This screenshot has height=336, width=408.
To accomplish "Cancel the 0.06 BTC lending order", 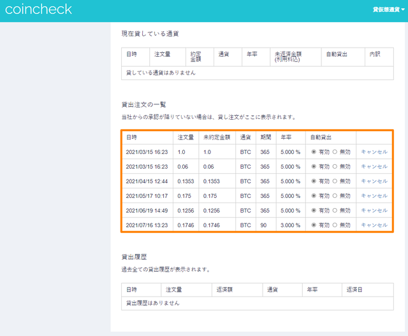I will 374,167.
